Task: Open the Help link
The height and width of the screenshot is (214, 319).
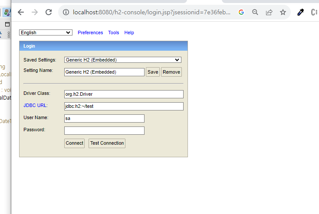Action: 129,32
